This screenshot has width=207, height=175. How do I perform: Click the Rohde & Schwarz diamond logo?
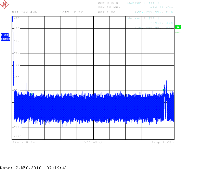coord(4,4)
